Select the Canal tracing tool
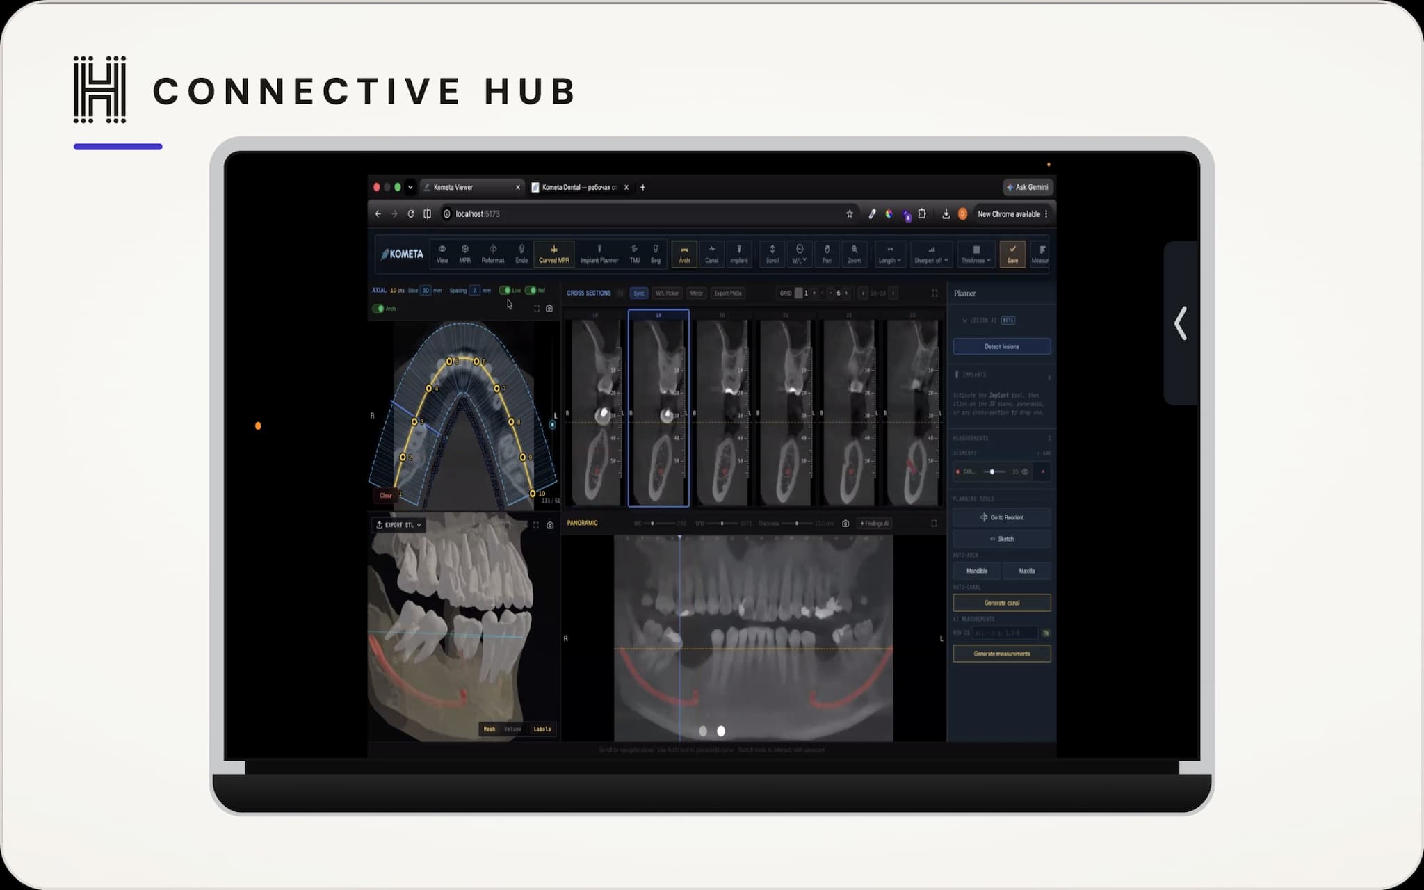Image resolution: width=1424 pixels, height=890 pixels. click(x=711, y=254)
